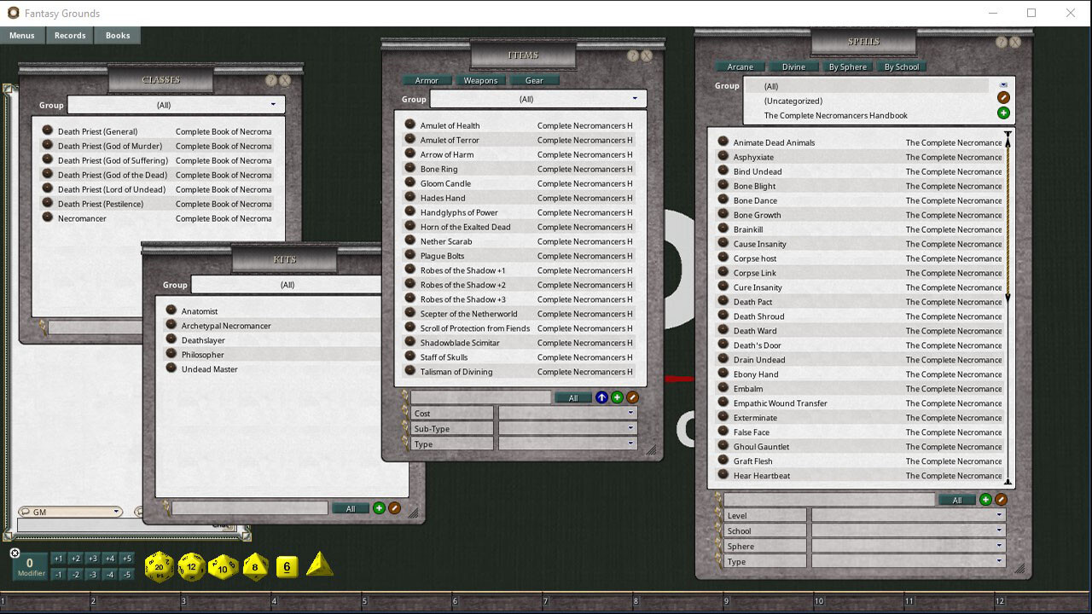Open the radial options icon beside the Modifier box

click(x=15, y=553)
